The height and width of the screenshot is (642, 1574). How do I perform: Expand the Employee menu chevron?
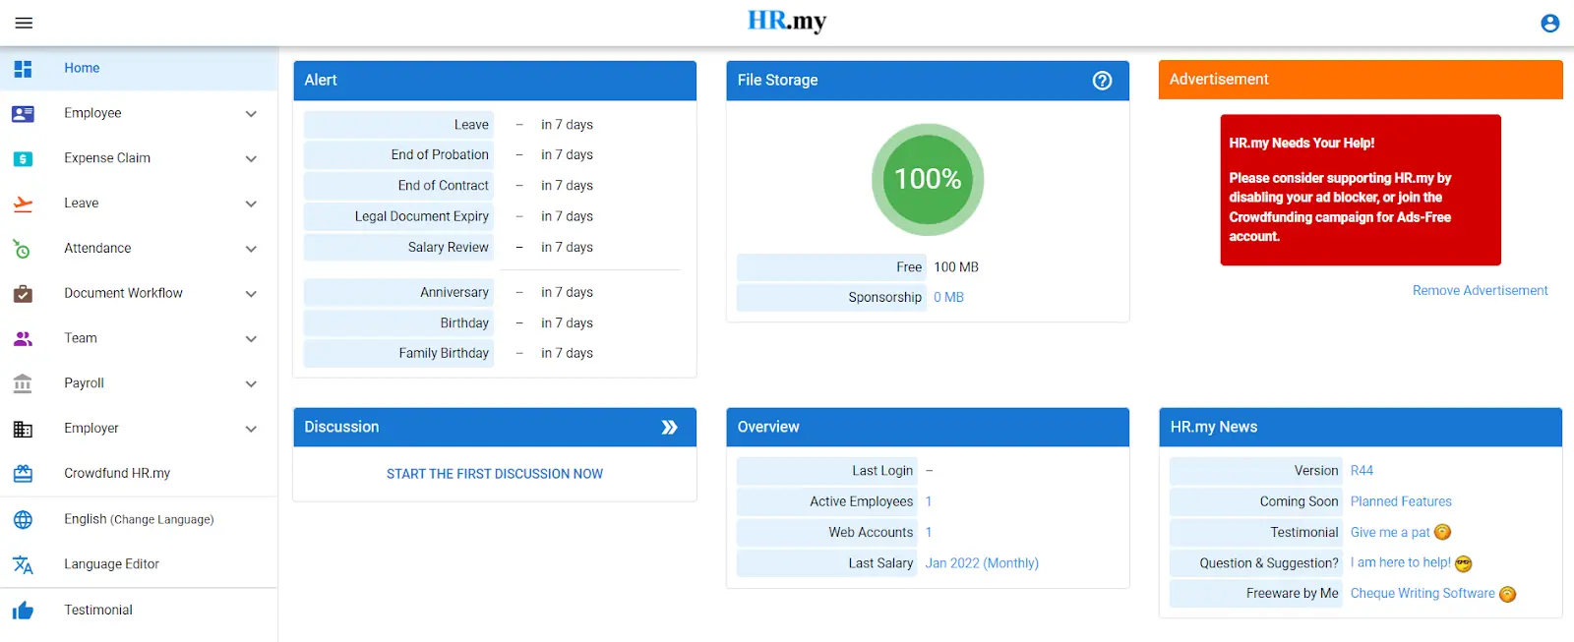(251, 114)
